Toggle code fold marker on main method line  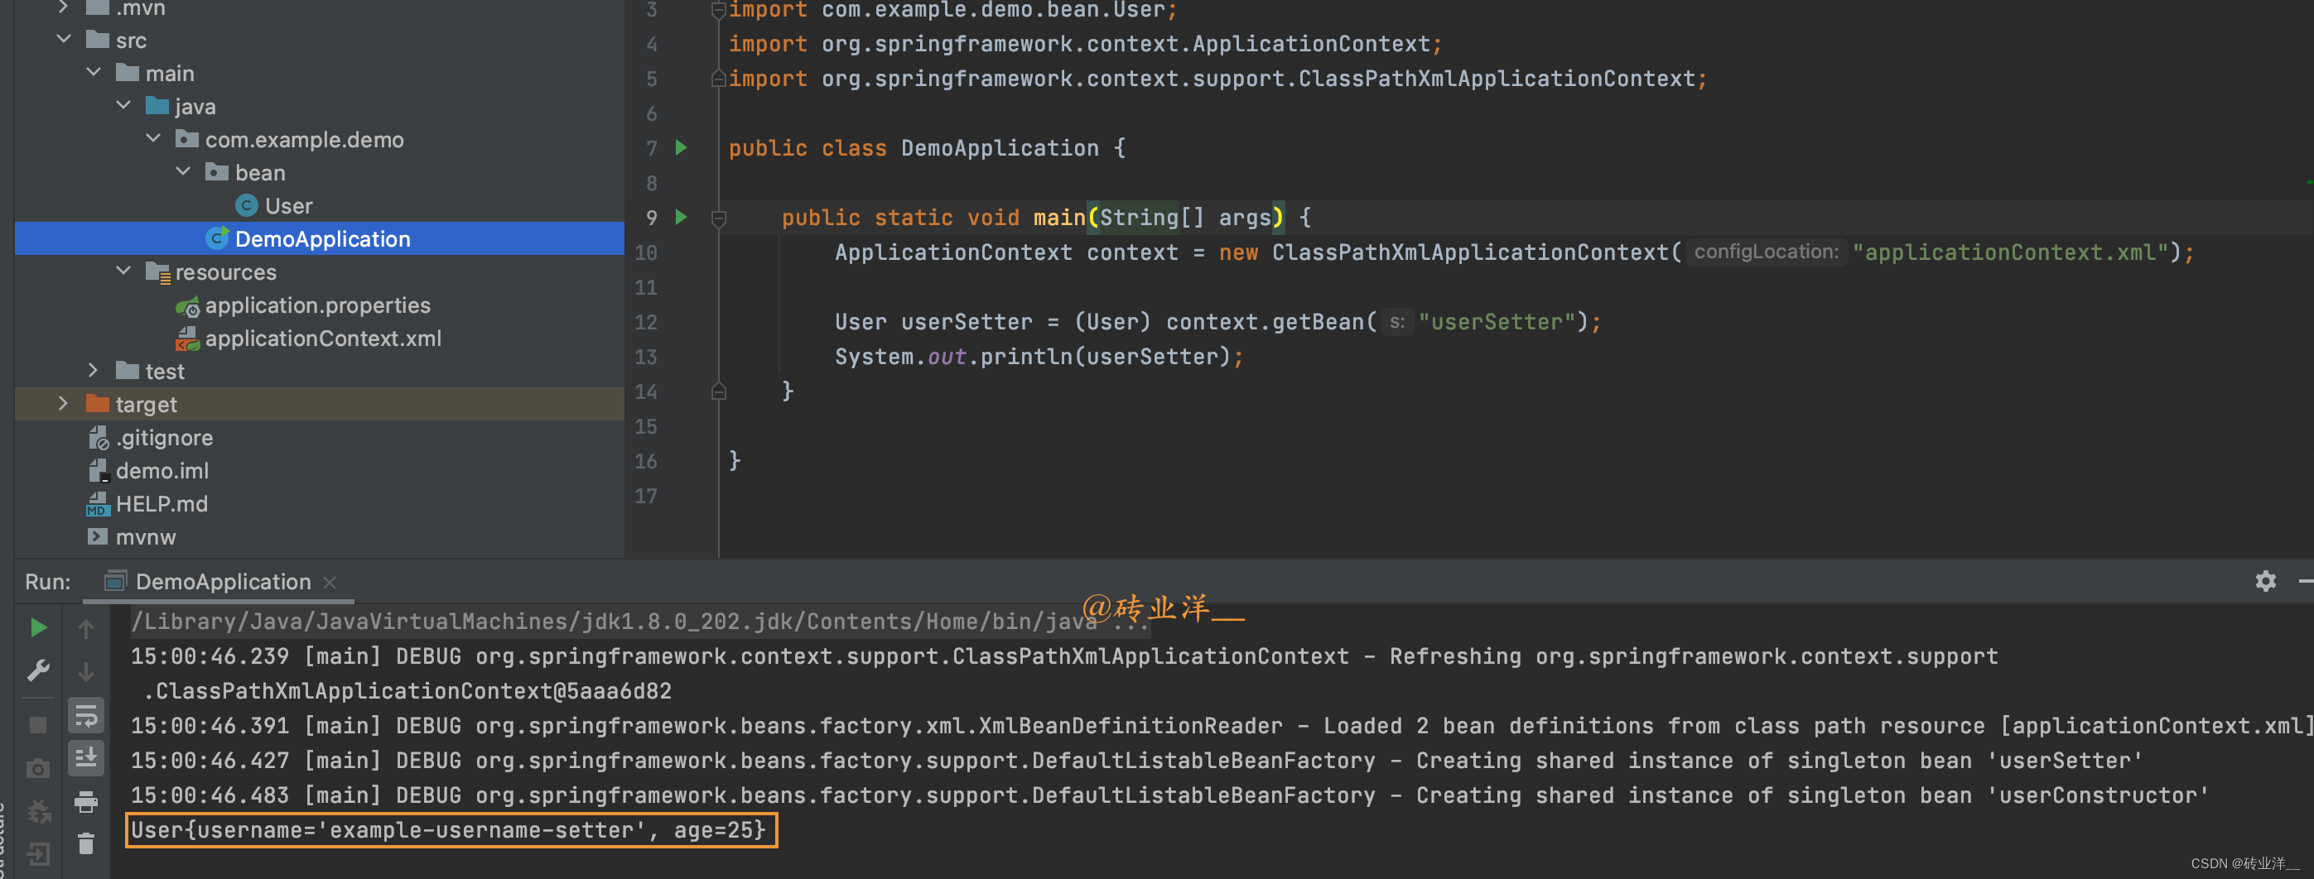(719, 219)
